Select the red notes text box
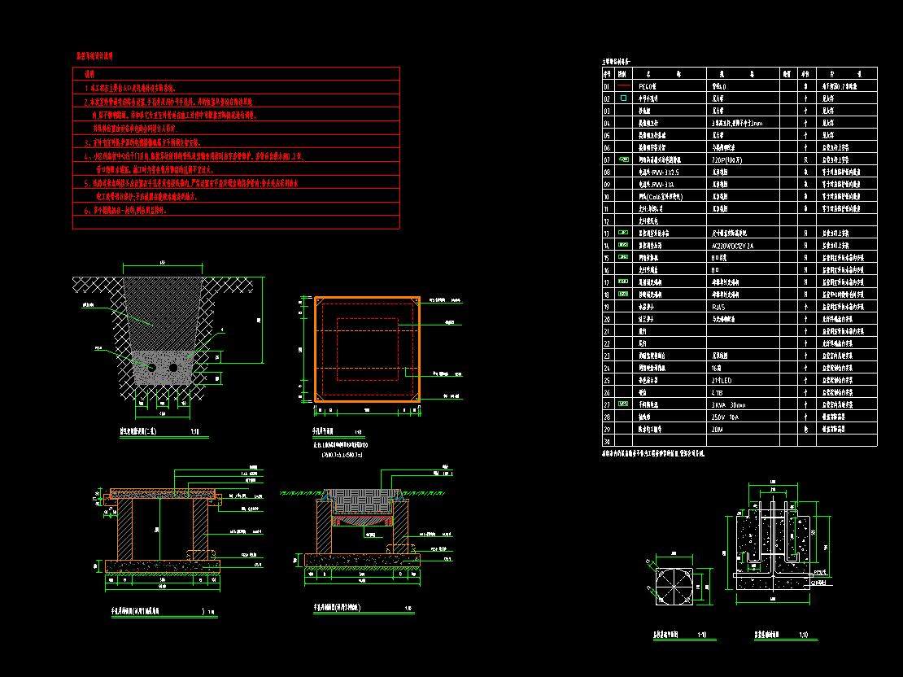This screenshot has width=903, height=677. pos(236,148)
